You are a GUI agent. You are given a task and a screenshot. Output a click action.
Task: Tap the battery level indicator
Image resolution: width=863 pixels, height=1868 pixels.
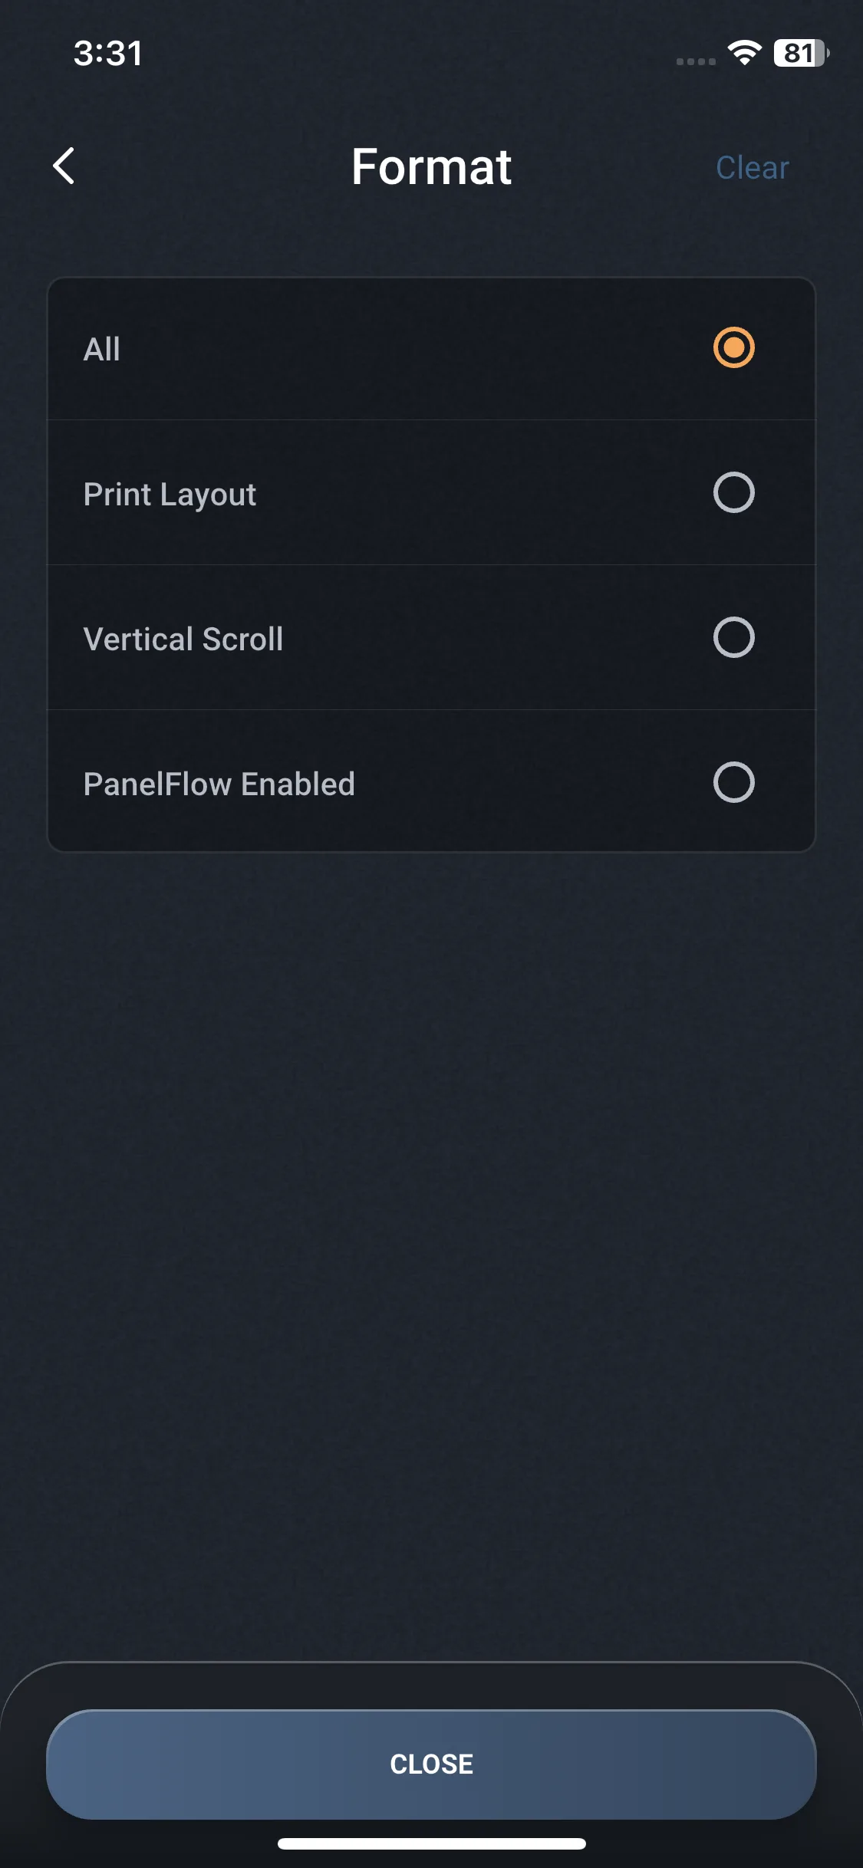point(801,53)
